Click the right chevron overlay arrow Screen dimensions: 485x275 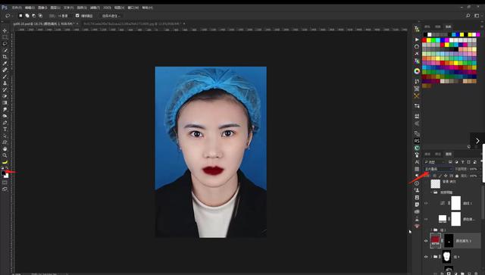click(x=477, y=141)
